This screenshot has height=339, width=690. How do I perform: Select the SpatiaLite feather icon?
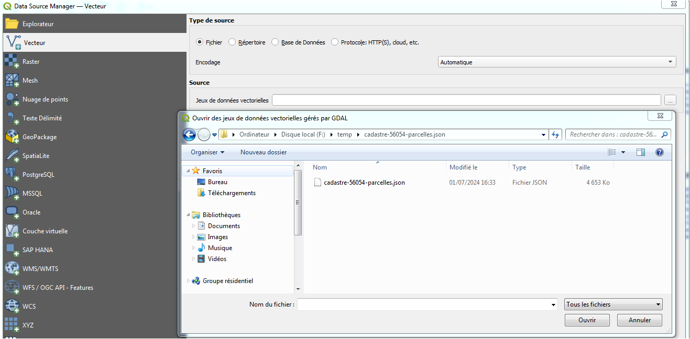tap(12, 156)
